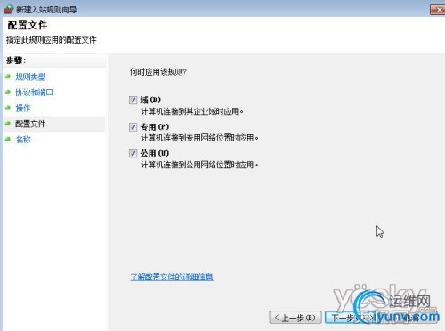Toggle the 公用(U) public checkbox

tap(133, 153)
